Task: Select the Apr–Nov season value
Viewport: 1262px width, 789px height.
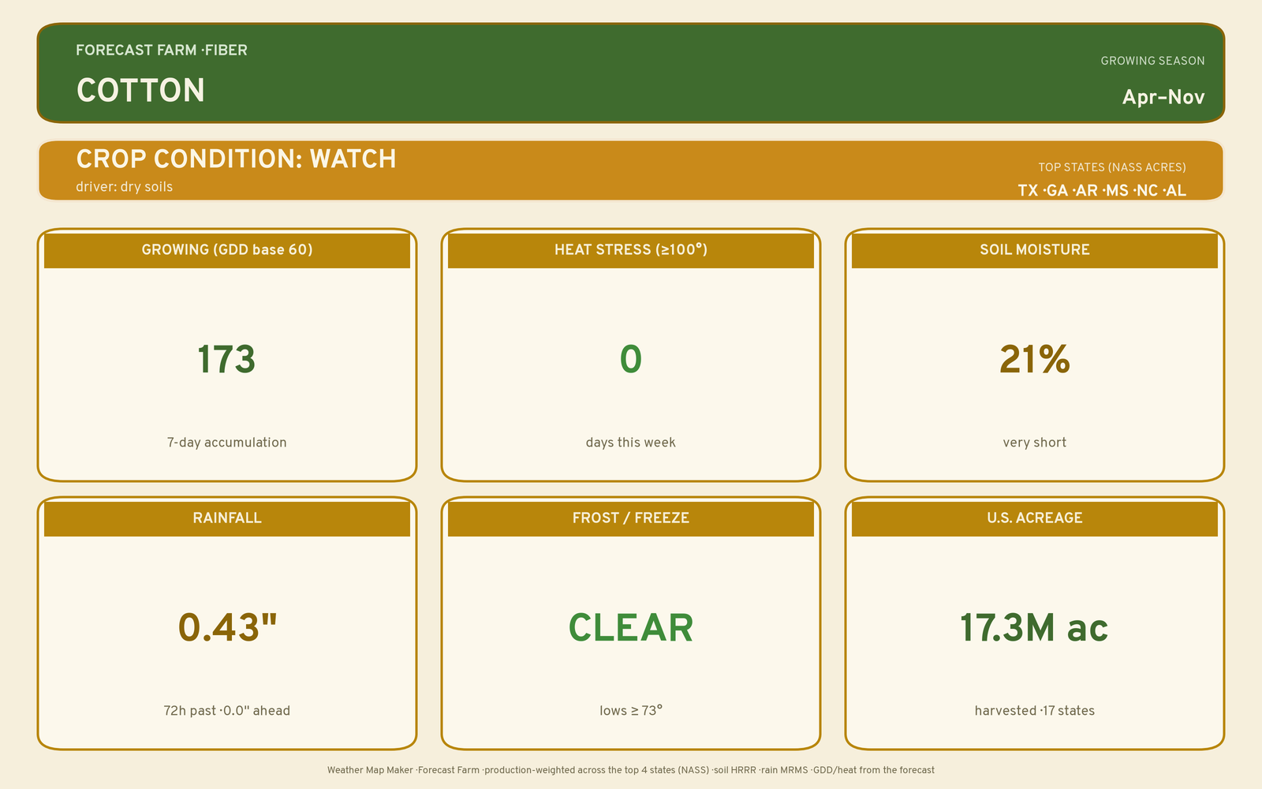Action: pyautogui.click(x=1163, y=97)
